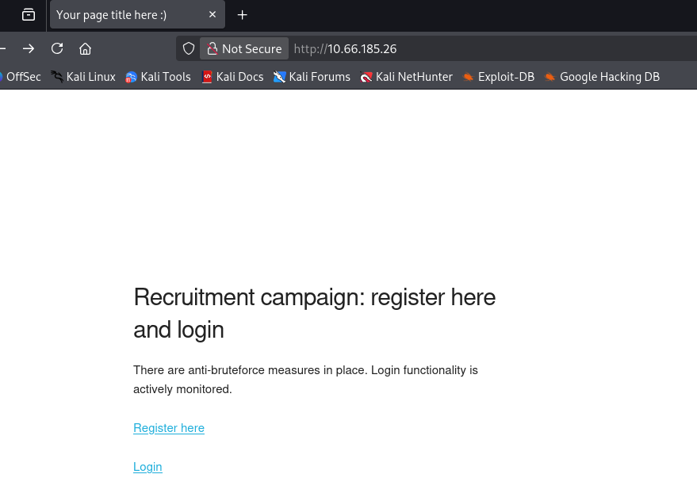The width and height of the screenshot is (697, 497).
Task: Select the 'Your page title here :)' tab
Action: click(x=119, y=15)
